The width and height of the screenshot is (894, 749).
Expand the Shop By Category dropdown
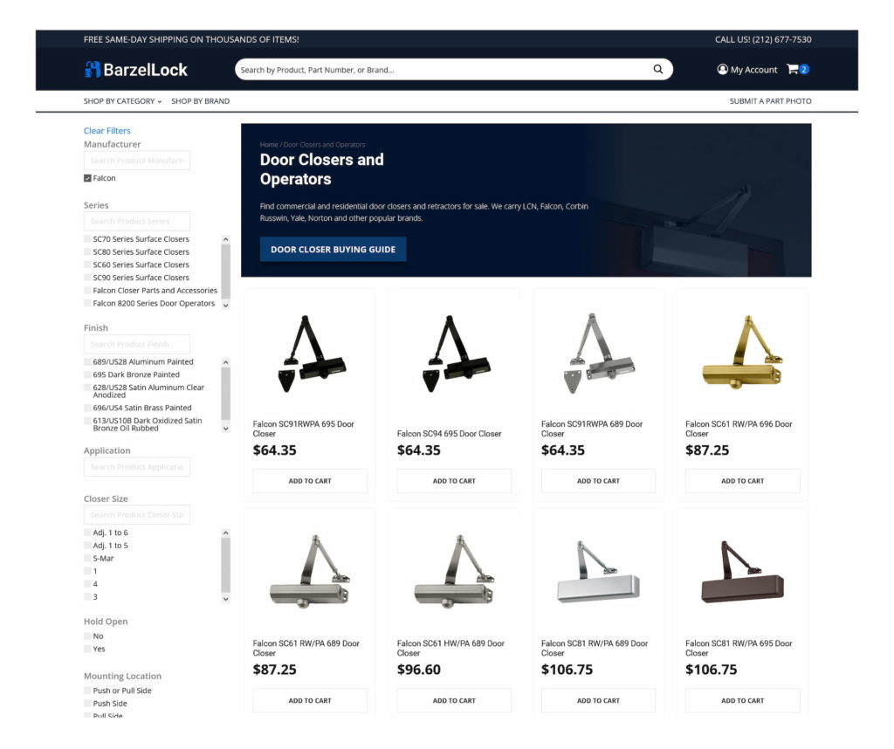(122, 101)
